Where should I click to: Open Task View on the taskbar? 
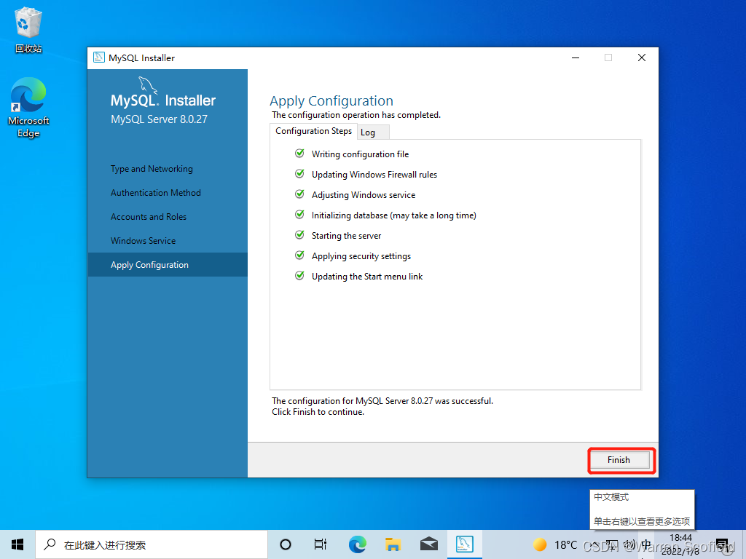[321, 544]
